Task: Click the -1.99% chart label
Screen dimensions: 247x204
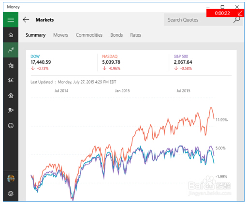Action: click(x=221, y=176)
